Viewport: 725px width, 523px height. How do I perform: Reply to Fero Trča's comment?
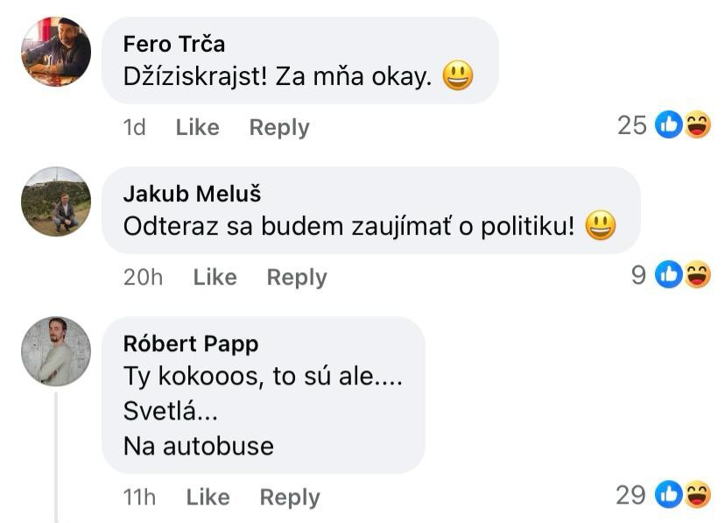[279, 127]
